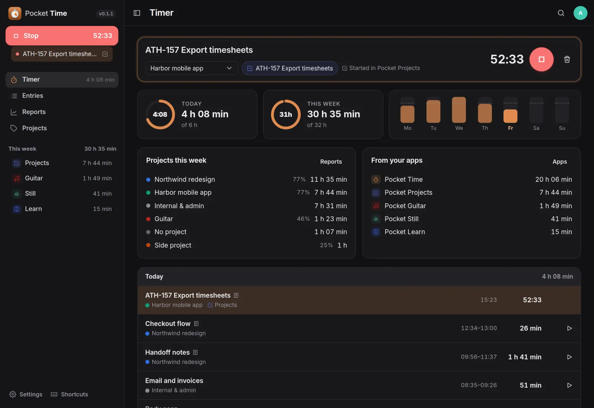
Task: Resume the Checkout flow entry with play icon
Action: pyautogui.click(x=569, y=328)
